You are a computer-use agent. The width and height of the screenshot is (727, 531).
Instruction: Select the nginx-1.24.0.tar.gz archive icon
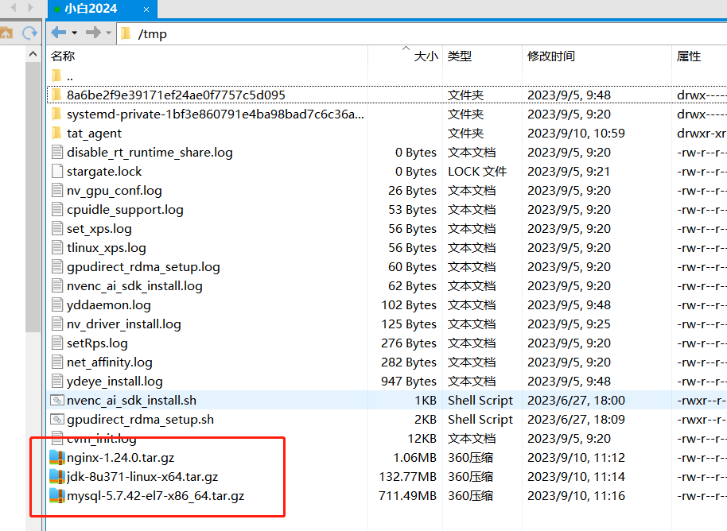click(x=57, y=457)
